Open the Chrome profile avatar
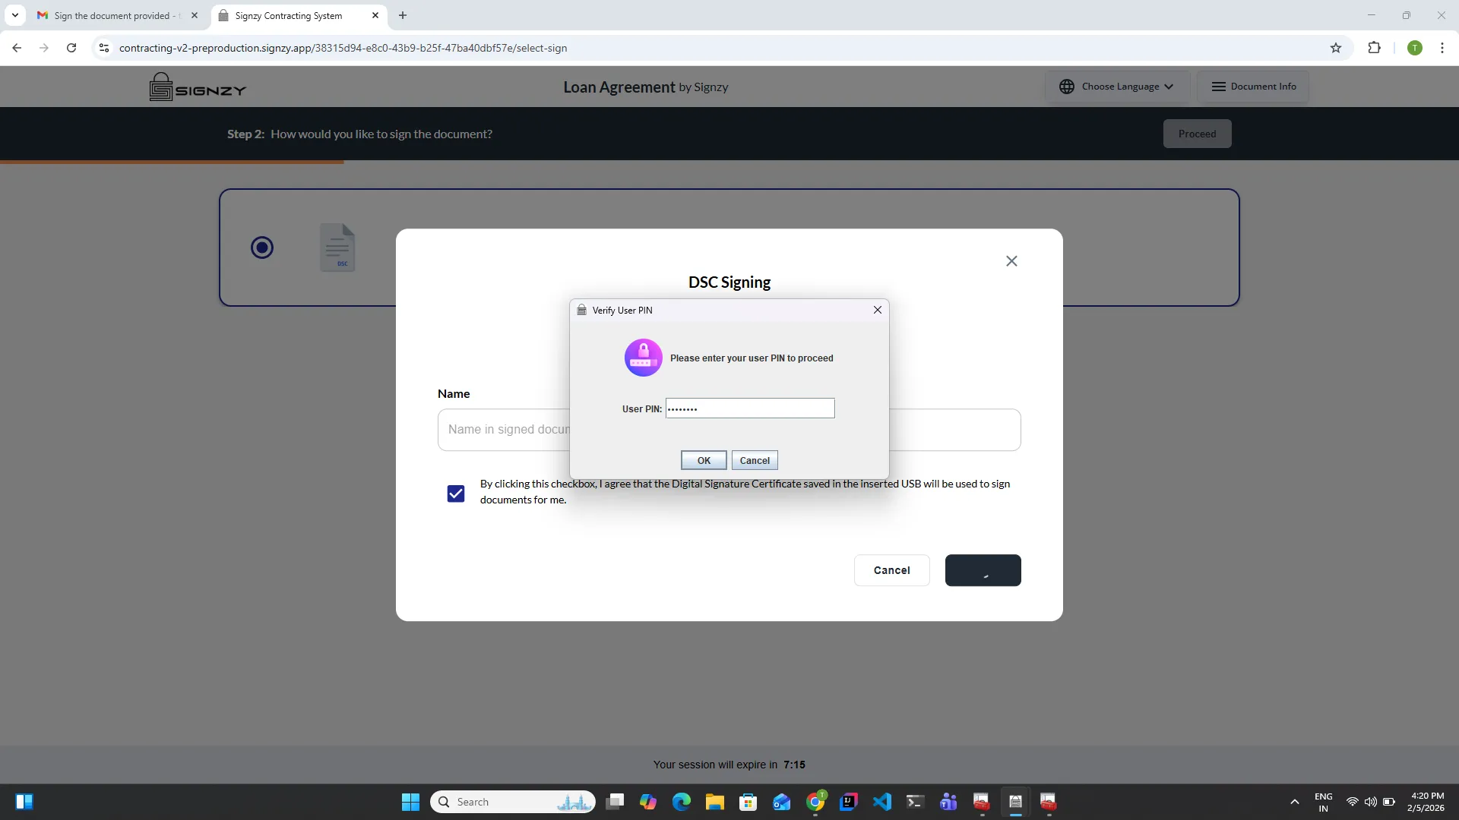This screenshot has height=820, width=1459. (1414, 48)
